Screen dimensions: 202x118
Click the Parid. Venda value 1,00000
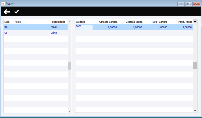[187, 27]
